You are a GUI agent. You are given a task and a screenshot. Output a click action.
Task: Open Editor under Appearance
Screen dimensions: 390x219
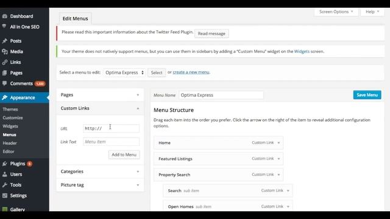click(x=9, y=151)
